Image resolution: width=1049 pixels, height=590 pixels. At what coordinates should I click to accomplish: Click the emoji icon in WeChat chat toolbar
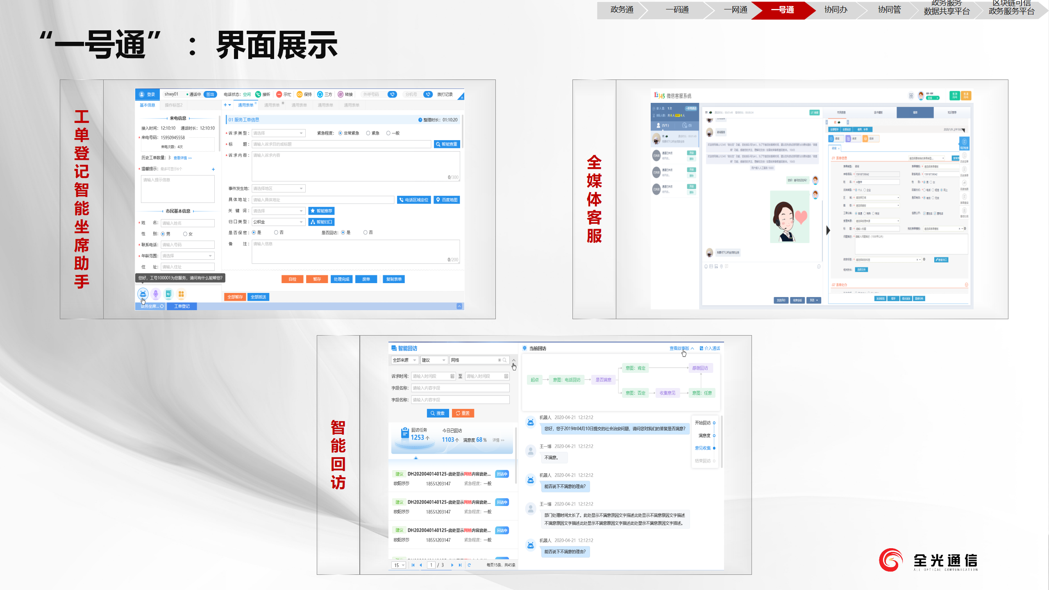(706, 266)
